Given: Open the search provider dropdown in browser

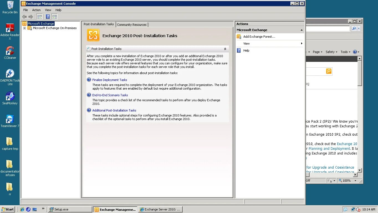Looking at the screenshot, I should [359, 29].
